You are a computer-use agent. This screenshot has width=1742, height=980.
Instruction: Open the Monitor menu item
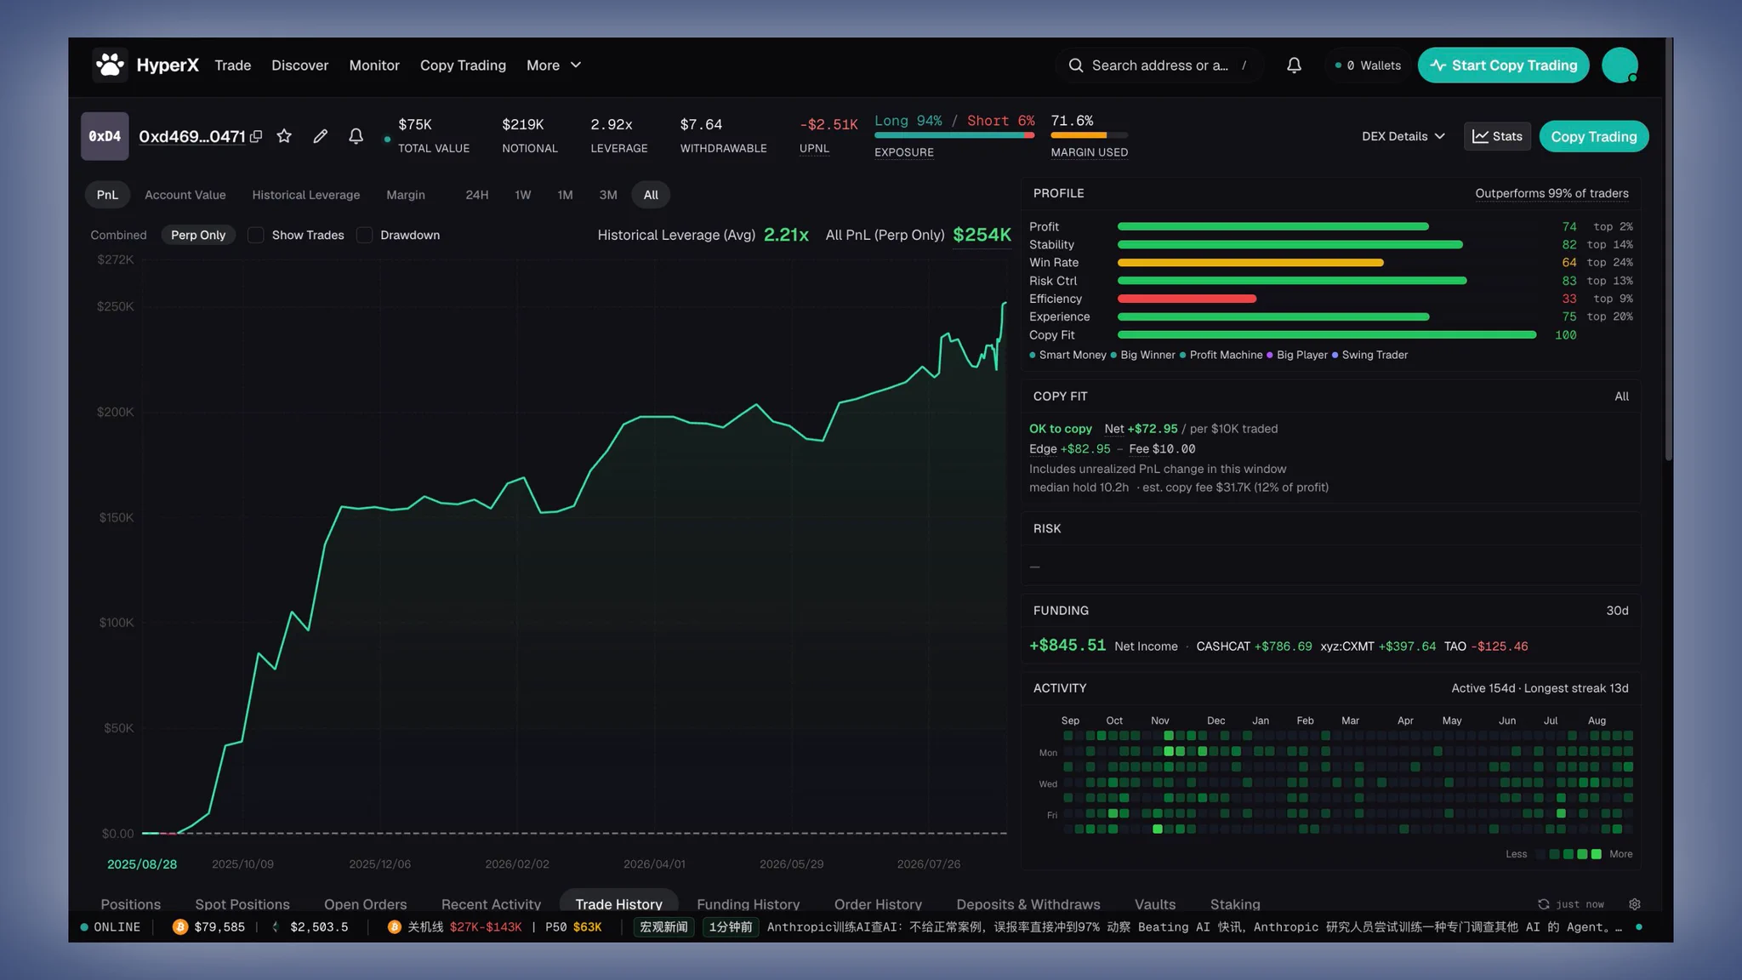(x=374, y=66)
